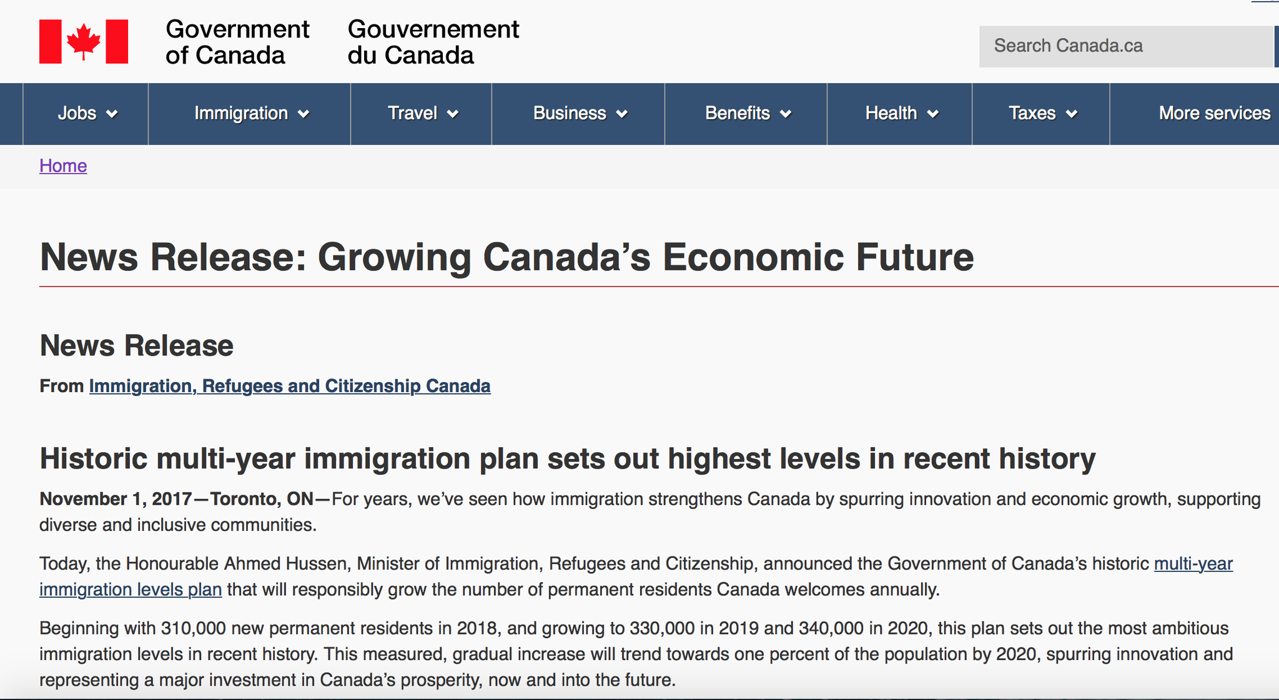Click the Canada flag logo
1279x700 pixels.
tap(84, 42)
